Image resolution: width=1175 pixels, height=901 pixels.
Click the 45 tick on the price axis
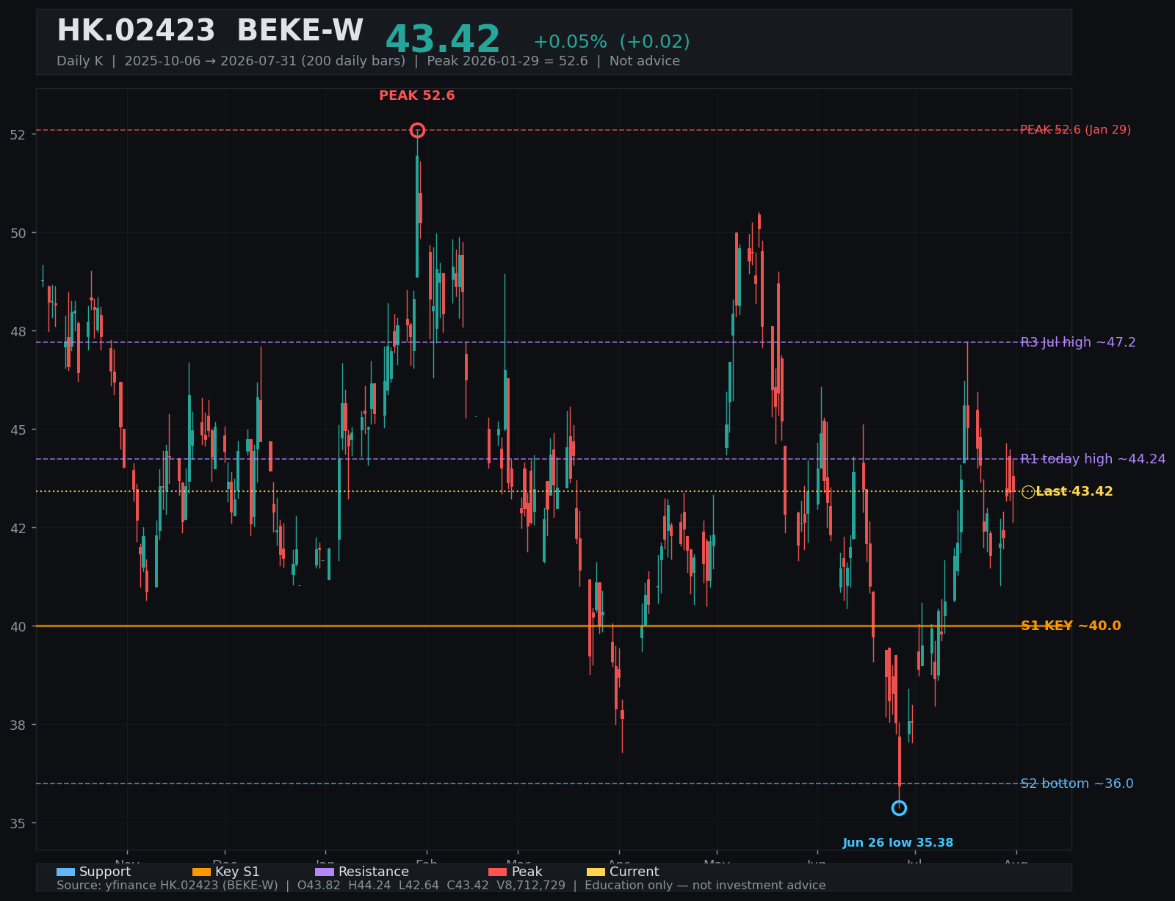[x=18, y=430]
